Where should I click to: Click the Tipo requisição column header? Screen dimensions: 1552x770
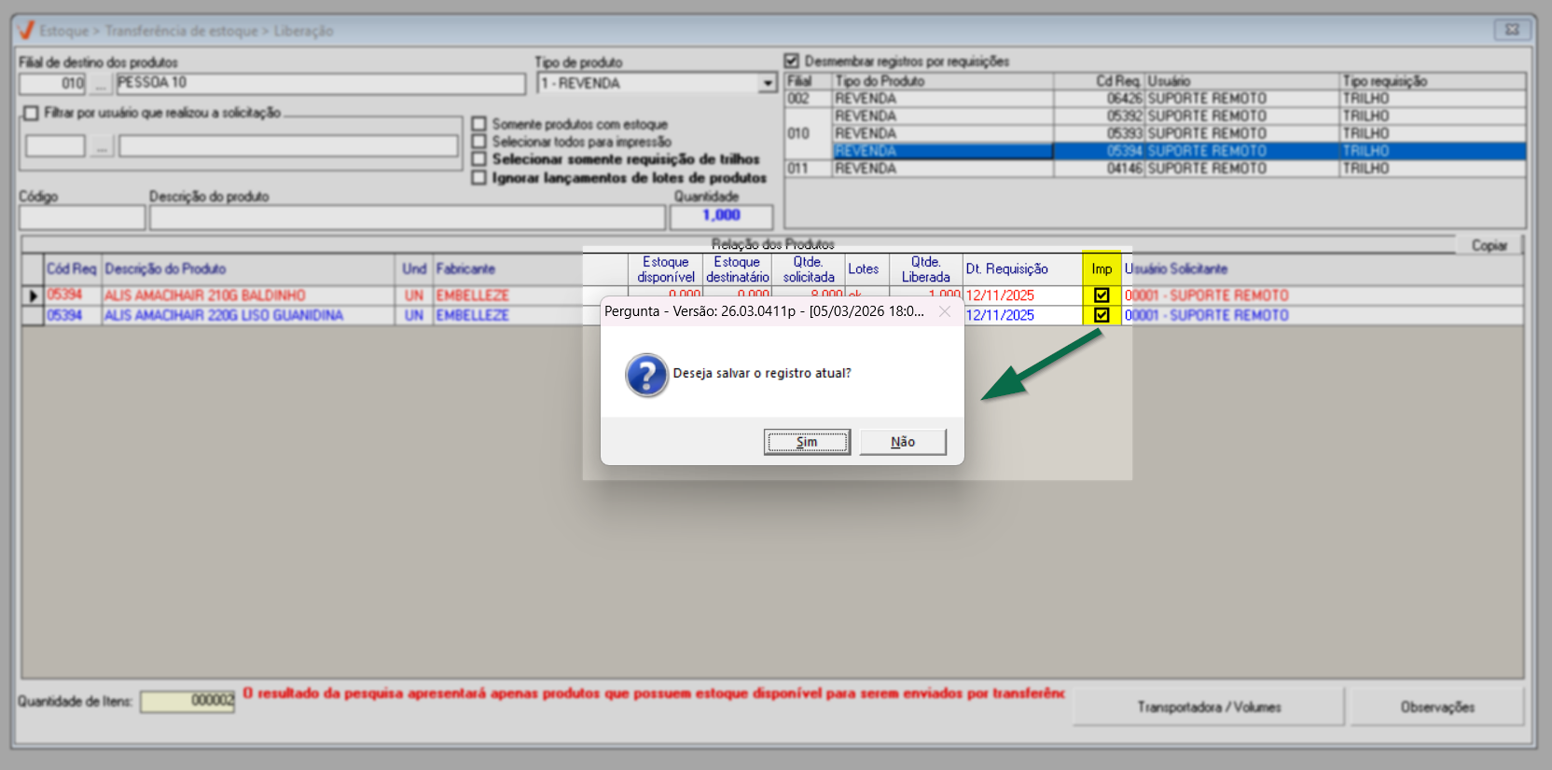click(x=1433, y=81)
